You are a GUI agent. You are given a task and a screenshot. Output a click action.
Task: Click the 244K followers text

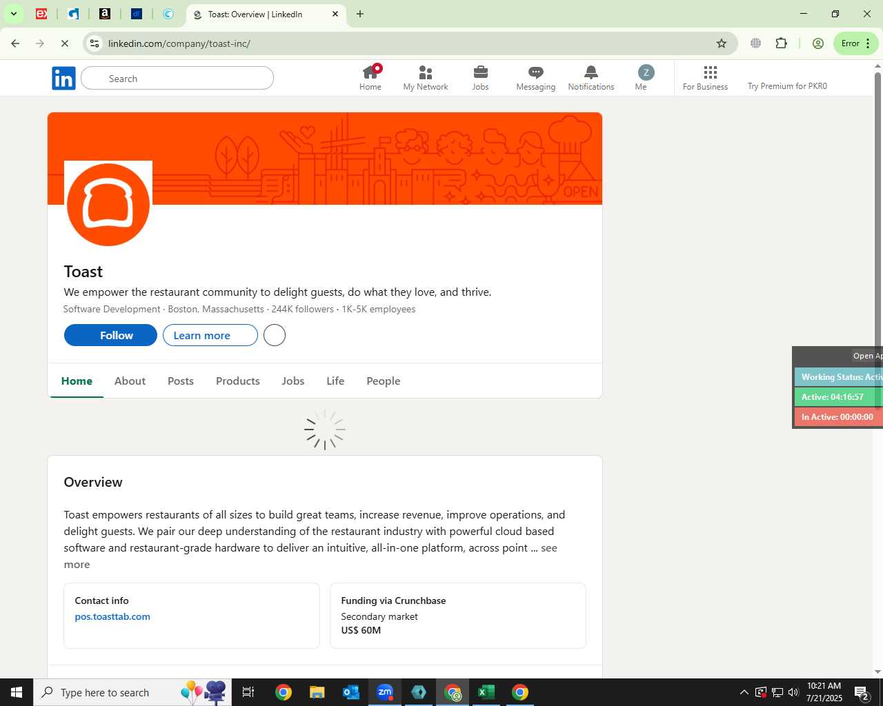[302, 310]
